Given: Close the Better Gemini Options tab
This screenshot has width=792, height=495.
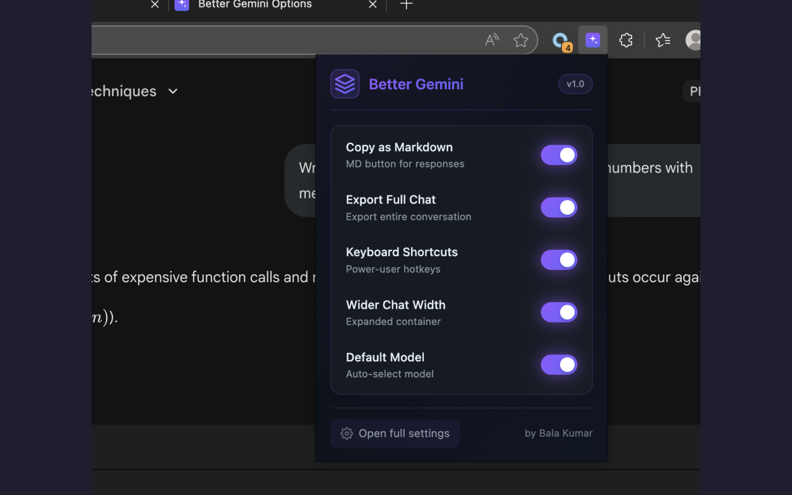Looking at the screenshot, I should (372, 5).
